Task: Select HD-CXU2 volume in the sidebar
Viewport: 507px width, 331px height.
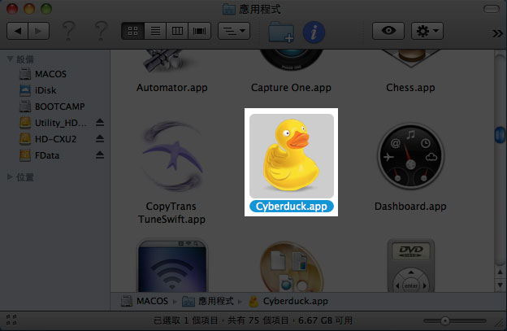Action: tap(55, 139)
